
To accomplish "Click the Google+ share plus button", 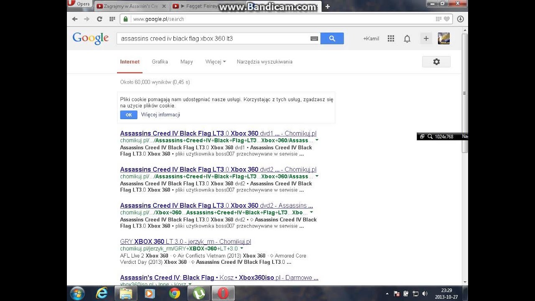I will pyautogui.click(x=426, y=38).
